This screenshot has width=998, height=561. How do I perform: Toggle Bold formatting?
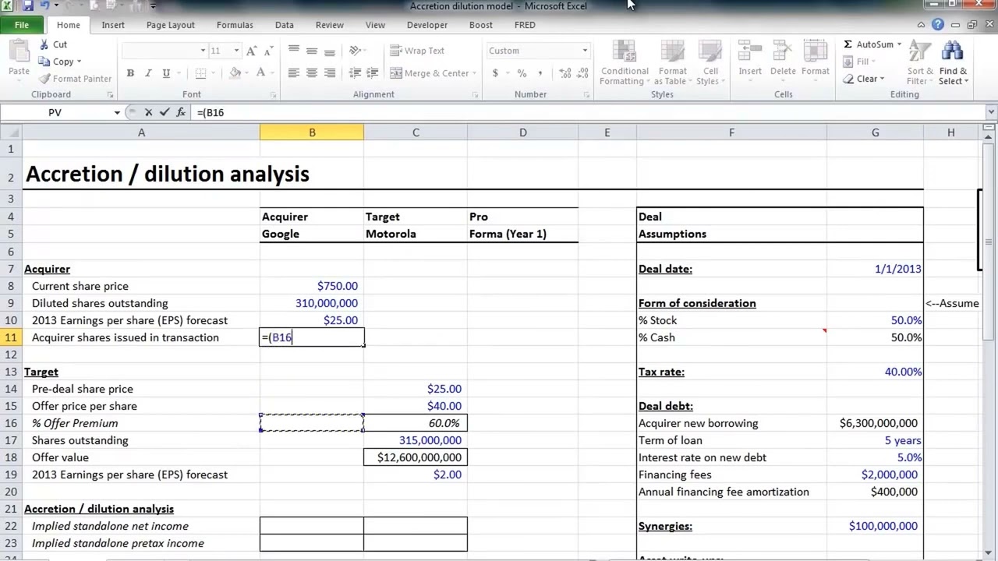[x=130, y=73]
